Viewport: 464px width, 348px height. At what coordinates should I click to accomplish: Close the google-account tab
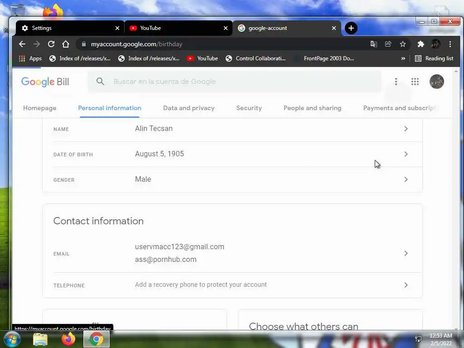(x=334, y=28)
